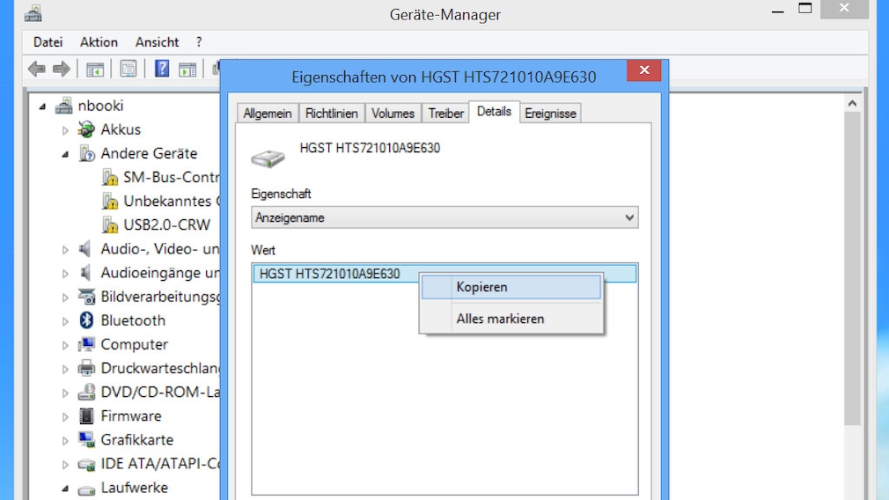
Task: Open the Allgemein tab
Action: click(268, 114)
